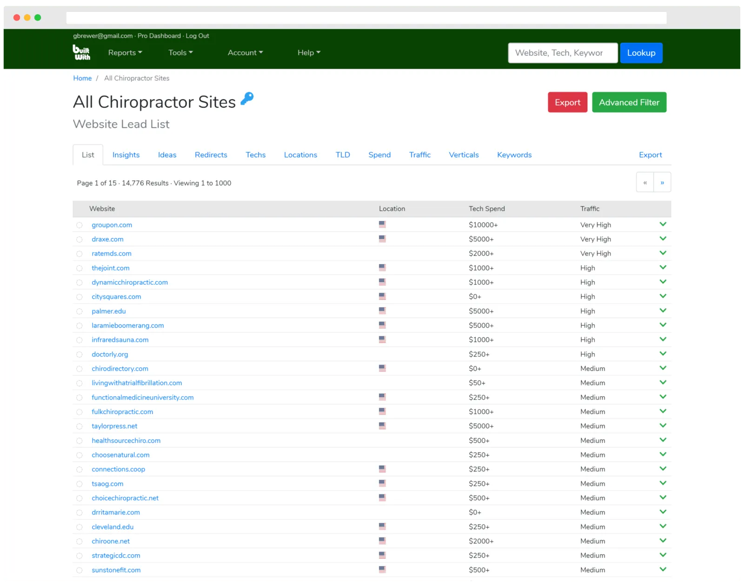The width and height of the screenshot is (744, 587).
Task: Click the red Export button
Action: pos(567,102)
